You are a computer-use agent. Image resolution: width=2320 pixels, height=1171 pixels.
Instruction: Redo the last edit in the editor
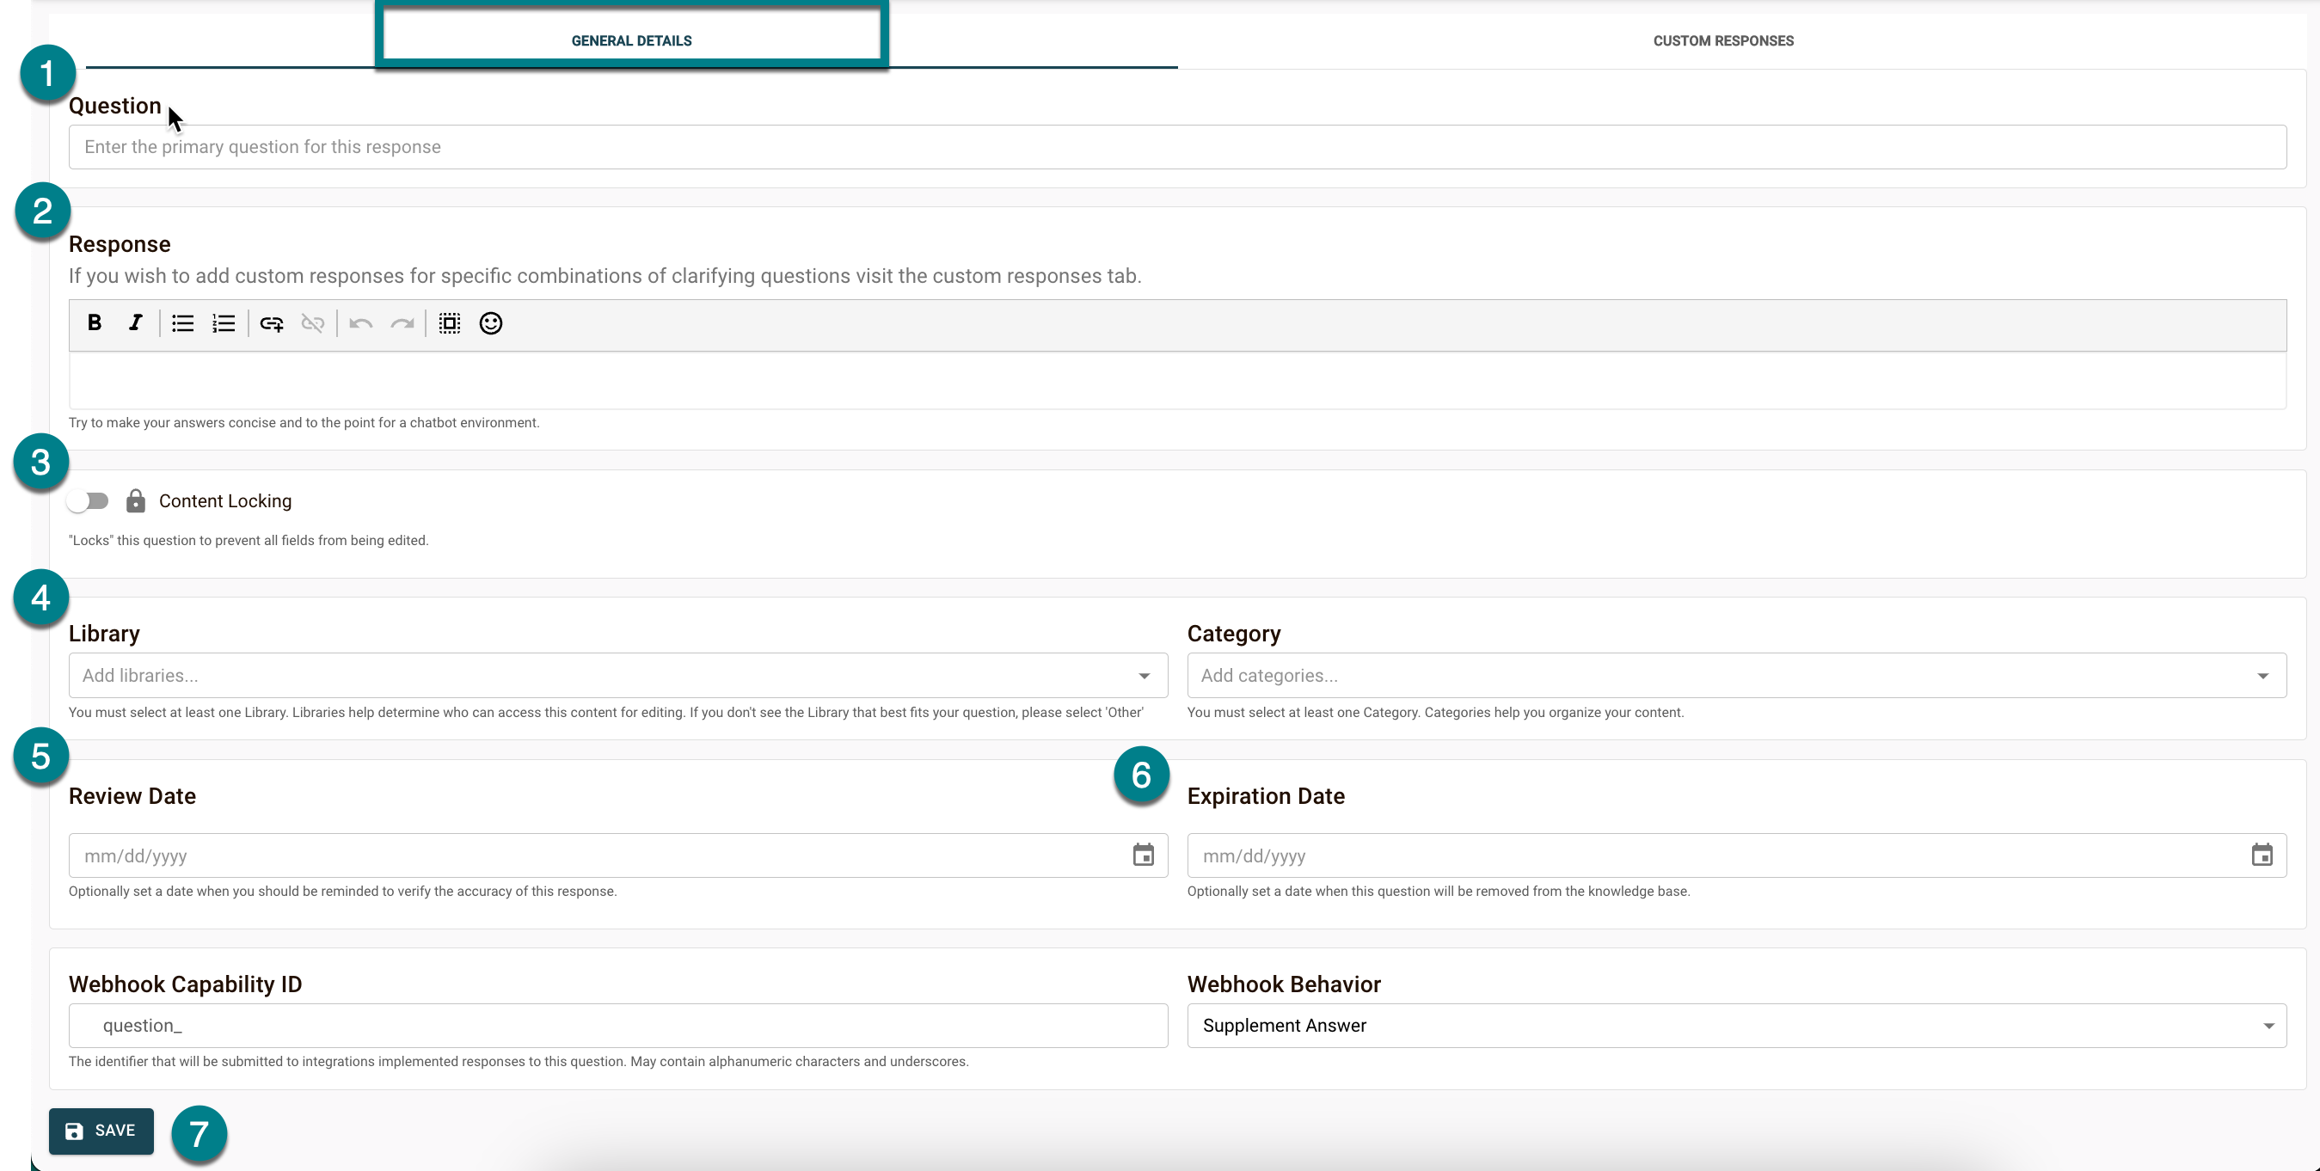tap(402, 323)
